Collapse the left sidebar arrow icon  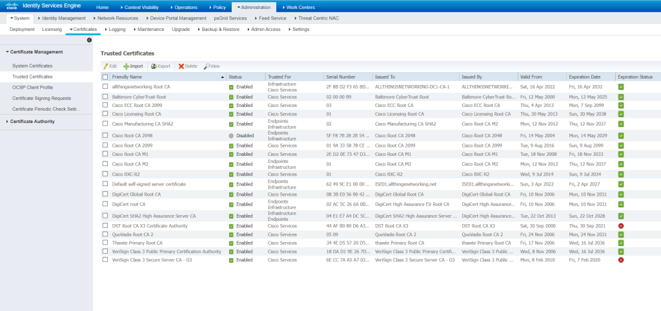coord(89,40)
